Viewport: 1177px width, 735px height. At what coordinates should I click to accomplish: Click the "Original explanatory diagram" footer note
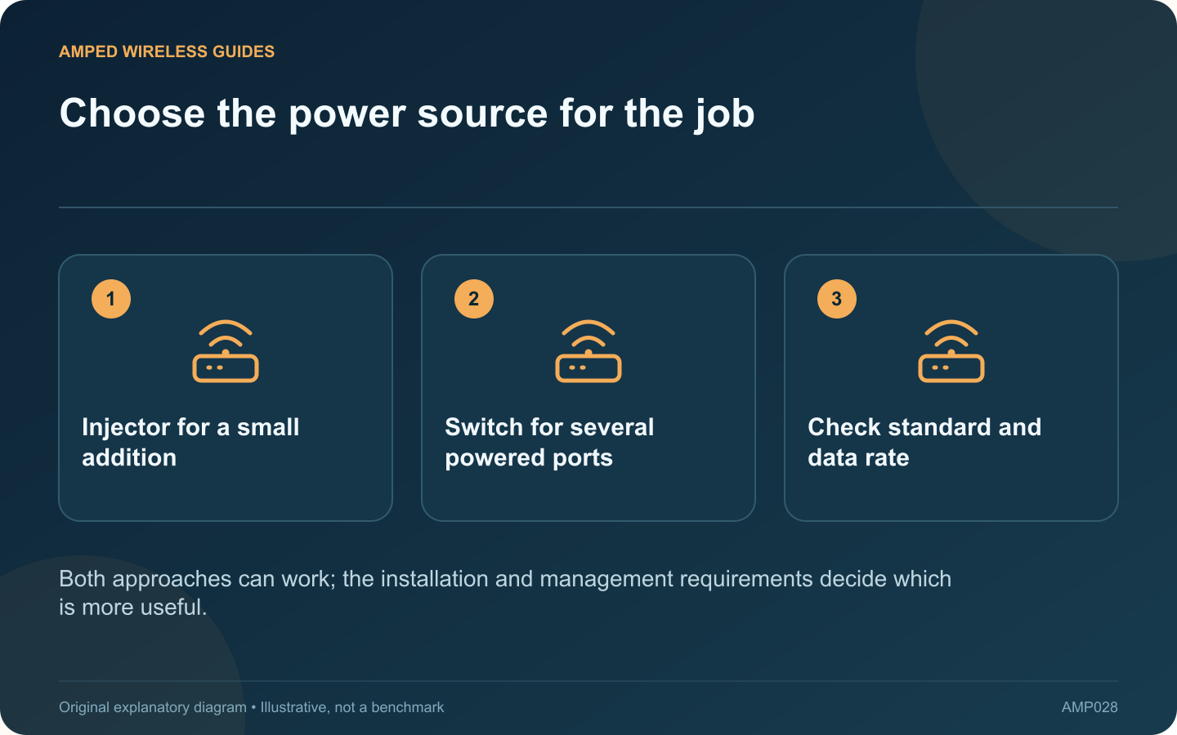[x=252, y=707]
